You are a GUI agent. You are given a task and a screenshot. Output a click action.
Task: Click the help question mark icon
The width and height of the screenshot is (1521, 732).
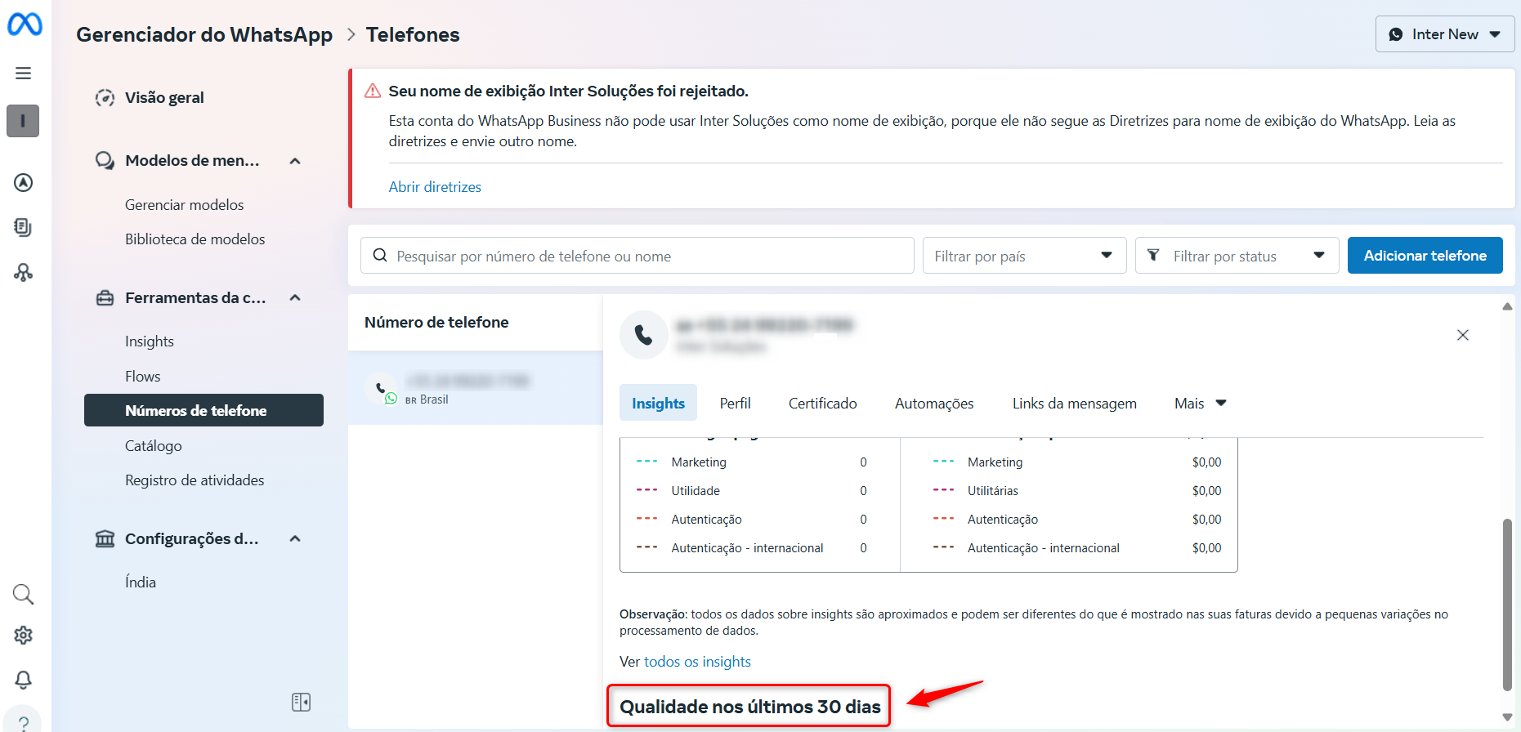pyautogui.click(x=23, y=723)
